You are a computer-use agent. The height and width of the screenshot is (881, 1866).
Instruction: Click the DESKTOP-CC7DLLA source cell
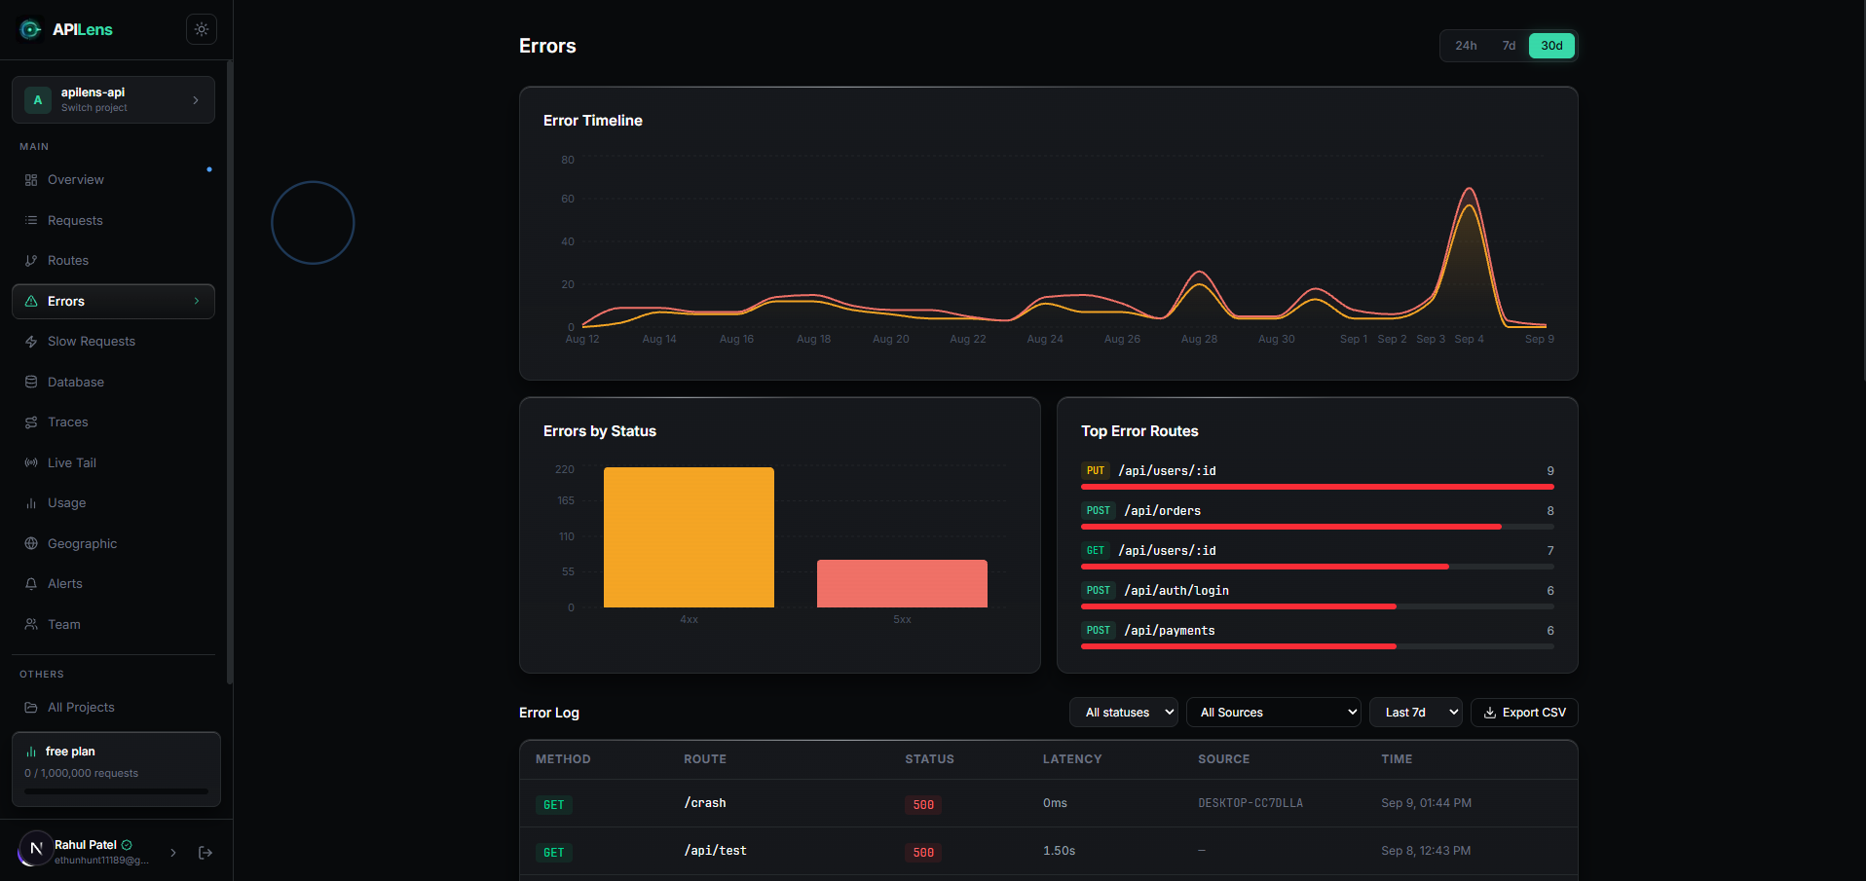pyautogui.click(x=1250, y=803)
